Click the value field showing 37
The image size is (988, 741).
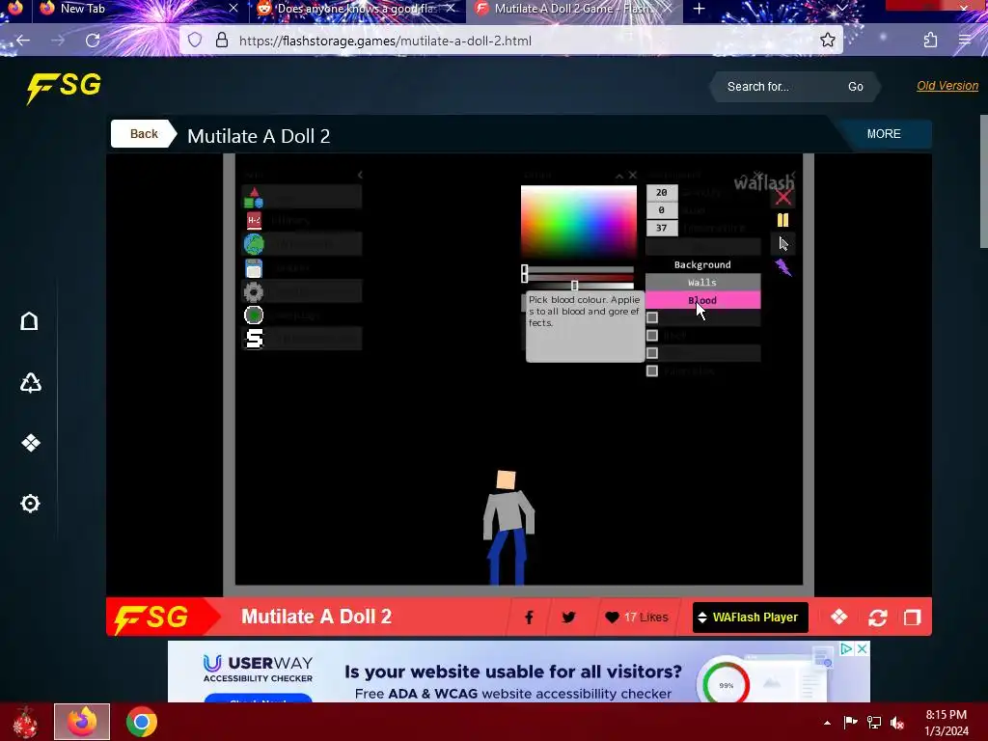click(x=662, y=228)
